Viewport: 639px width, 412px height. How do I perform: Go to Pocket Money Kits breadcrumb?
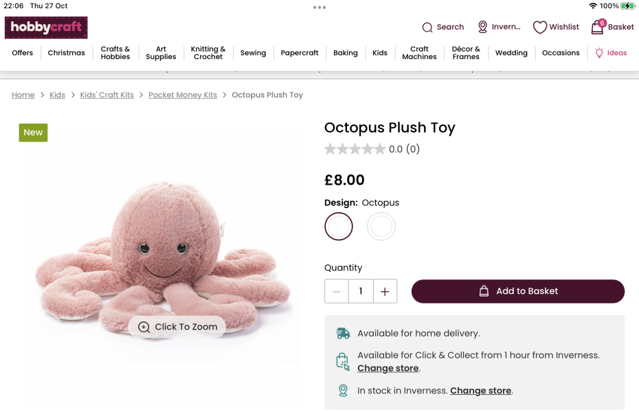pos(183,95)
